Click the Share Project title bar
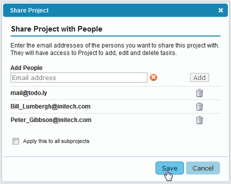The width and height of the screenshot is (231, 184). click(x=115, y=10)
